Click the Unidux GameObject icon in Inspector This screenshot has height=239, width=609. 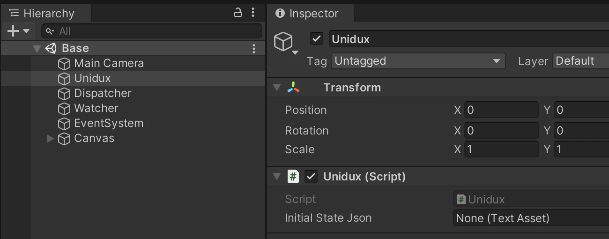tap(283, 42)
